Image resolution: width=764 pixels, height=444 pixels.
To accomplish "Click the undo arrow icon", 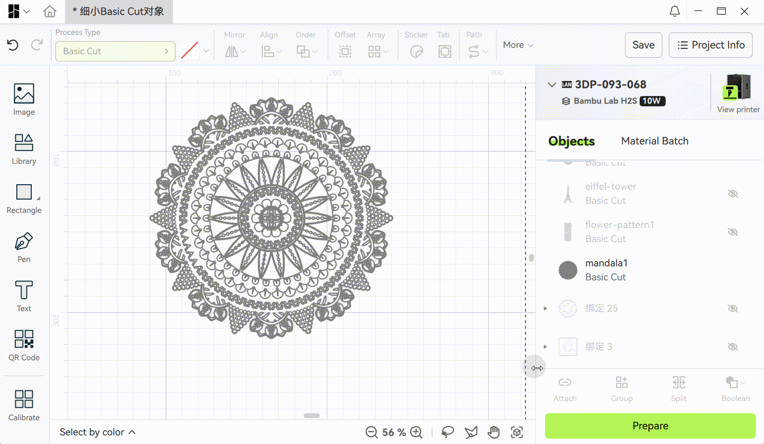I will (x=13, y=45).
